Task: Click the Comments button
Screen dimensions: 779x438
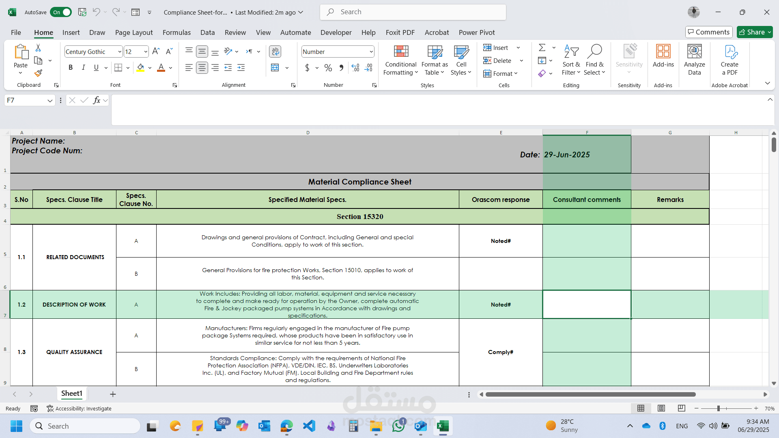Action: click(709, 32)
